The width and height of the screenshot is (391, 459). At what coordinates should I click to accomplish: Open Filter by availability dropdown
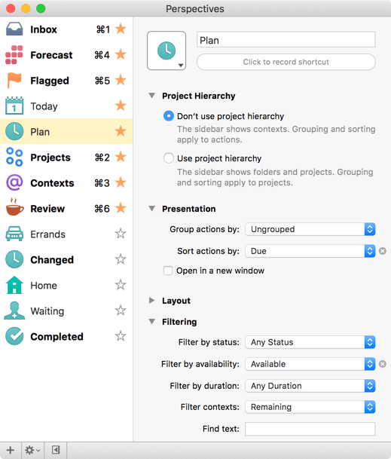tap(310, 364)
